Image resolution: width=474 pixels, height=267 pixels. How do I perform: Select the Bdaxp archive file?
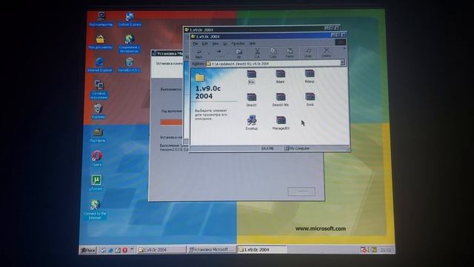click(310, 76)
